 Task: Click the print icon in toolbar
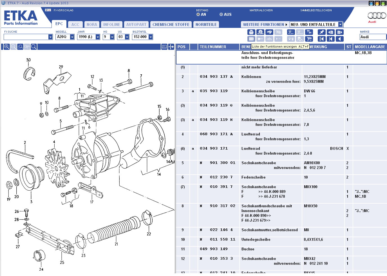[x=251, y=32]
